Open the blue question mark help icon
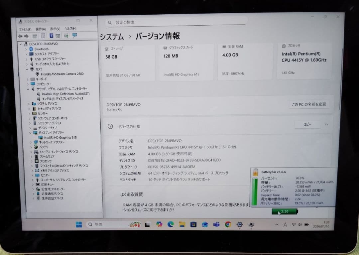This screenshot has height=255, width=359. [x=51, y=36]
